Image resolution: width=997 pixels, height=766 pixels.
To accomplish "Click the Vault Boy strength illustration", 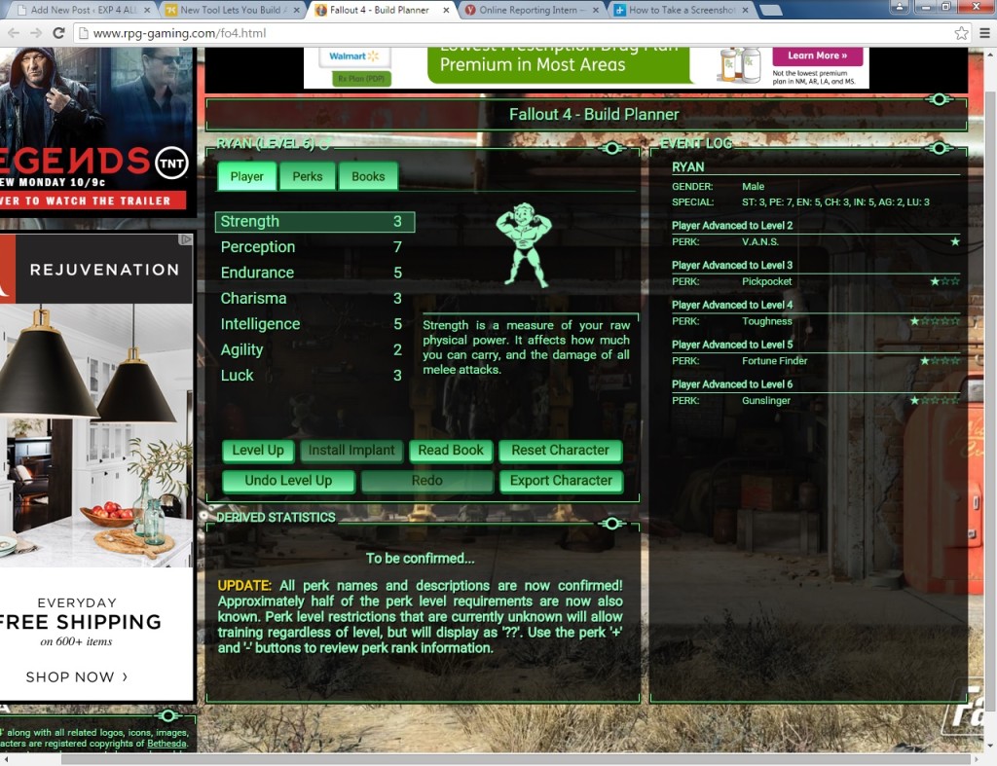I will [523, 246].
